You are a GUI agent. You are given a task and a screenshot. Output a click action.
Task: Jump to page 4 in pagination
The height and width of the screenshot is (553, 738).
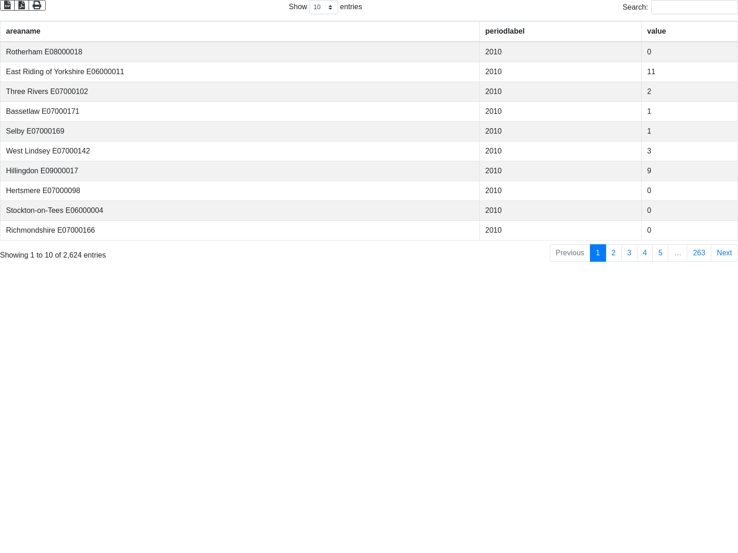[645, 253]
